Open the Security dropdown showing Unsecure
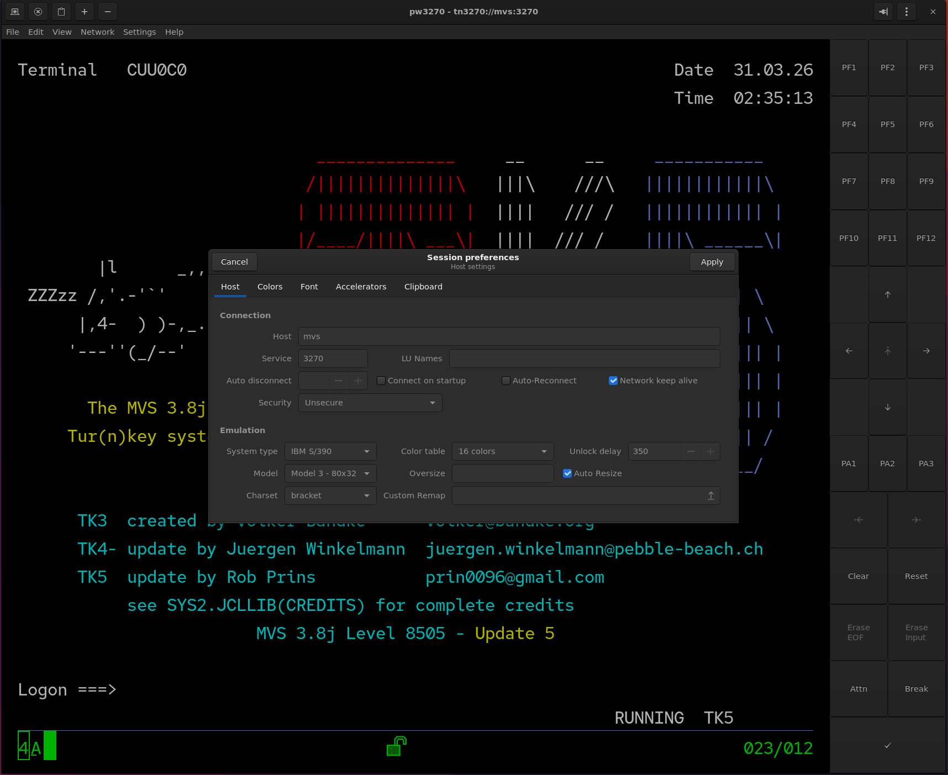The width and height of the screenshot is (948, 775). click(x=370, y=403)
